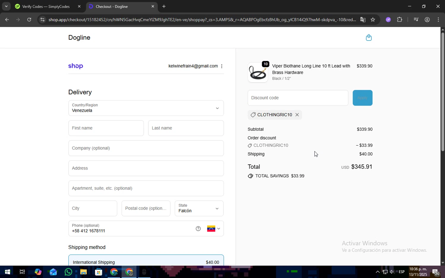Open the Chrome profile icon
Viewport: 445px width, 278px height.
[x=427, y=20]
